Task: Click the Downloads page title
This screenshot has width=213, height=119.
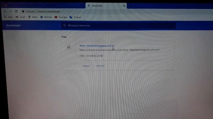Action: [13, 25]
